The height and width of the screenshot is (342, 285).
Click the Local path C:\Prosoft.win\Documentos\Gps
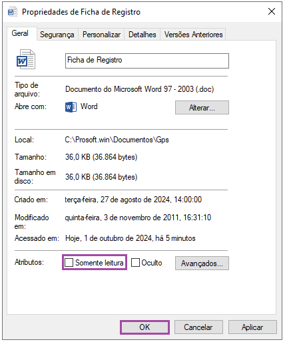click(x=117, y=140)
